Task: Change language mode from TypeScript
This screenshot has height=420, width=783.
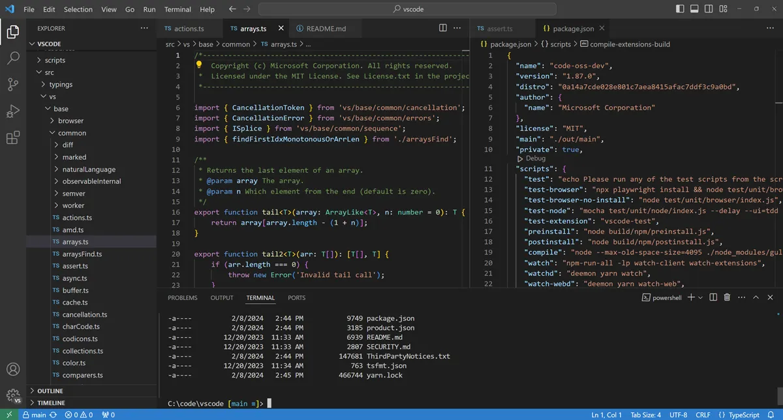Action: click(743, 415)
